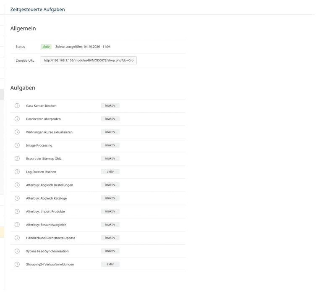Click clock icon beside Händlerbund Rechtstexte-Update
This screenshot has width=319, height=294.
click(17, 238)
